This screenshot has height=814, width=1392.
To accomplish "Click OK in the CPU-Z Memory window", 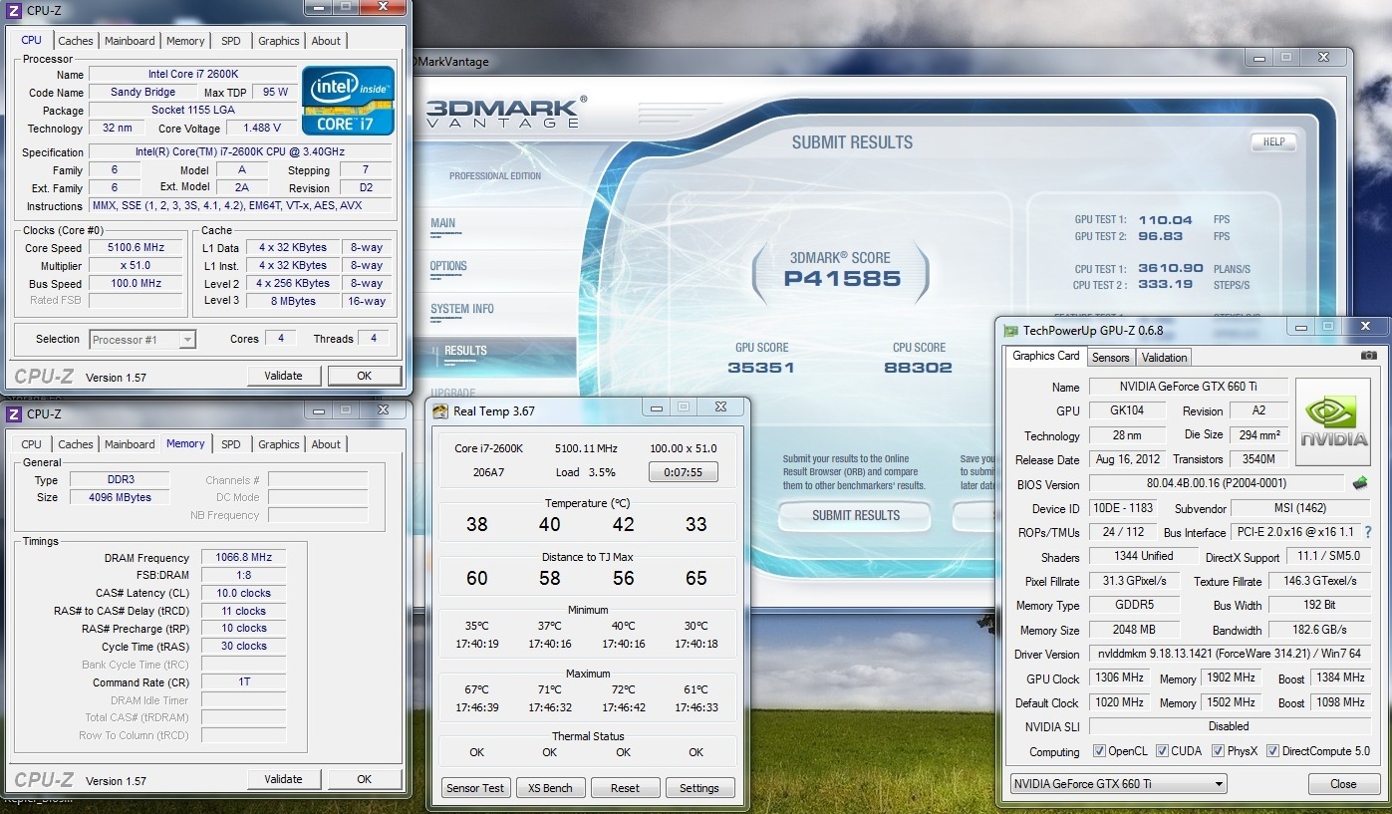I will click(365, 779).
